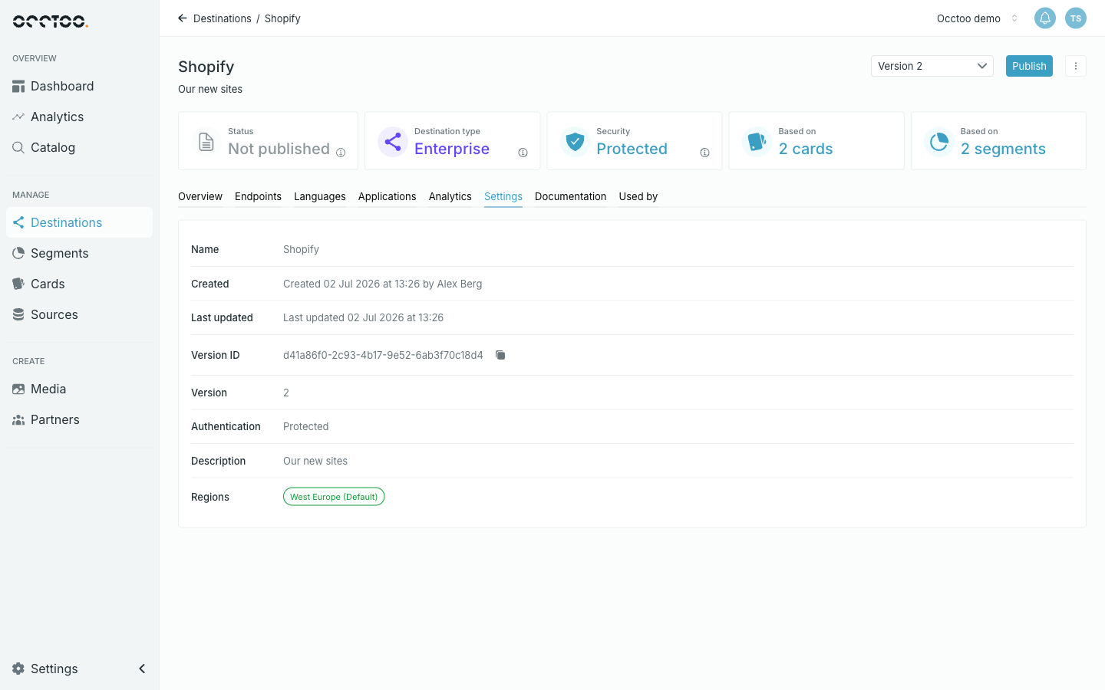The height and width of the screenshot is (690, 1105).
Task: Click the Security info icon
Action: (704, 153)
